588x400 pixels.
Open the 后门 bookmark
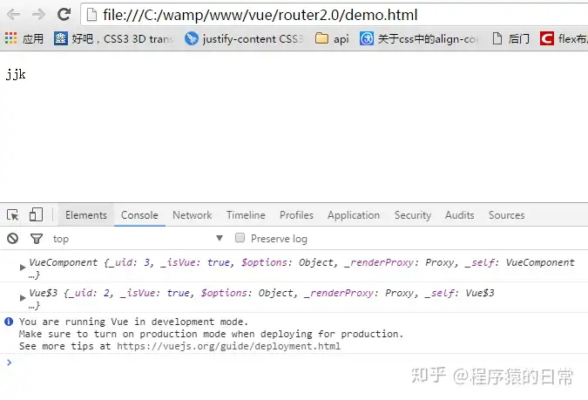(510, 38)
